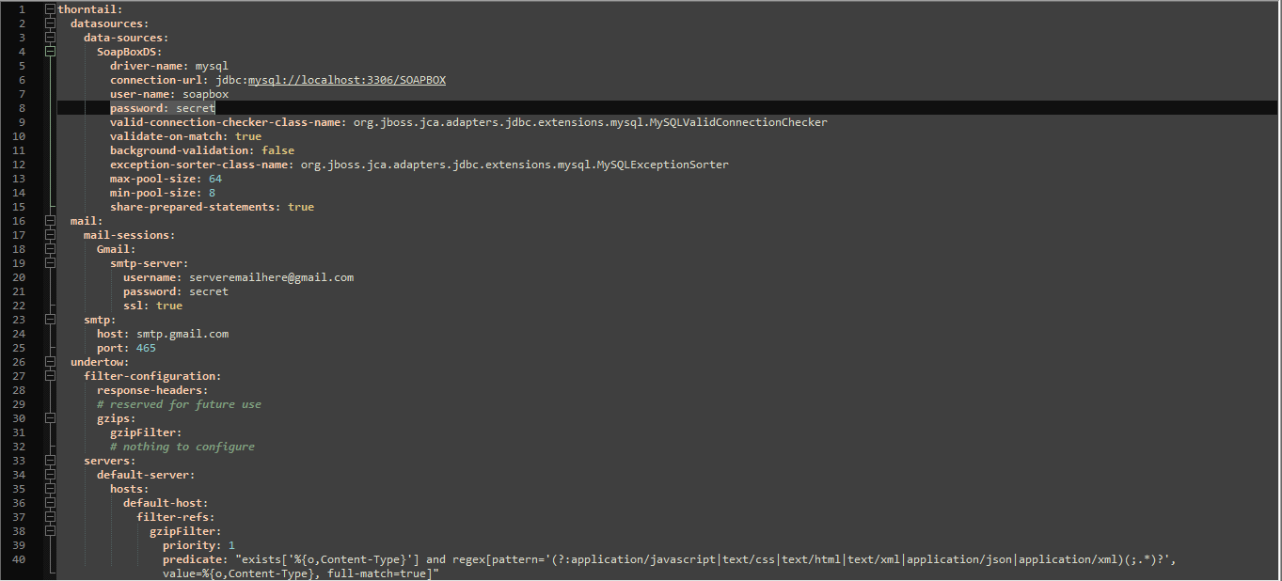Click the serveremailhere@gmail.com username value
Viewport: 1282px width, 581px height.
pos(271,277)
